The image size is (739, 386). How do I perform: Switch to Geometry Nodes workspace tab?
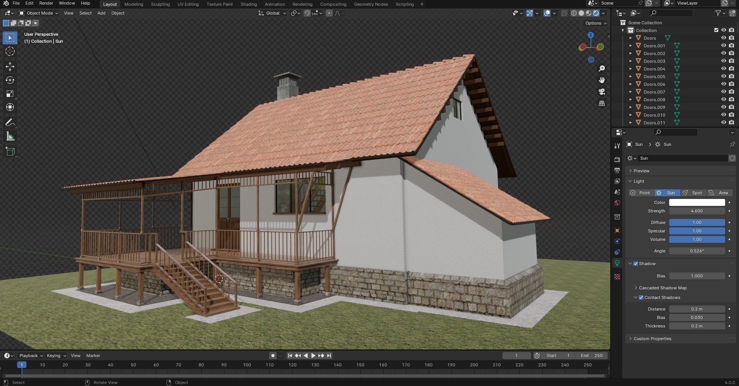(371, 4)
